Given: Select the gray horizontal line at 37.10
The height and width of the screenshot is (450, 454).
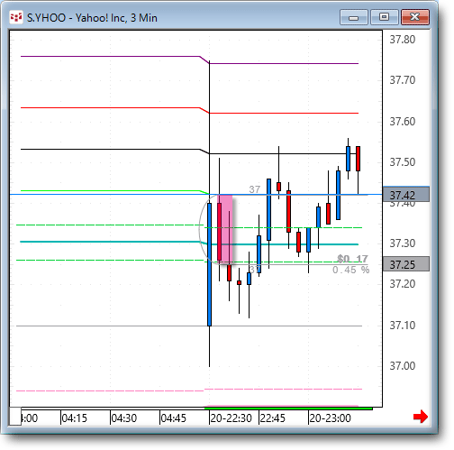Looking at the screenshot, I should click(189, 326).
